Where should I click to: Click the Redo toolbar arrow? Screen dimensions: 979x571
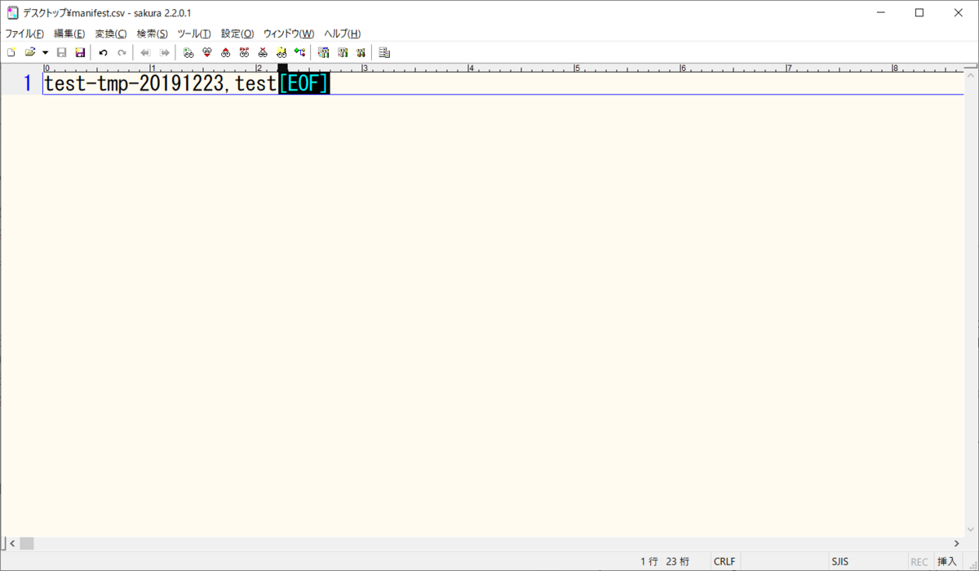(122, 52)
